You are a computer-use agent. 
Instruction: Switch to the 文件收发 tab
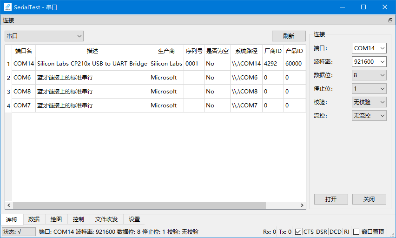[x=106, y=219]
